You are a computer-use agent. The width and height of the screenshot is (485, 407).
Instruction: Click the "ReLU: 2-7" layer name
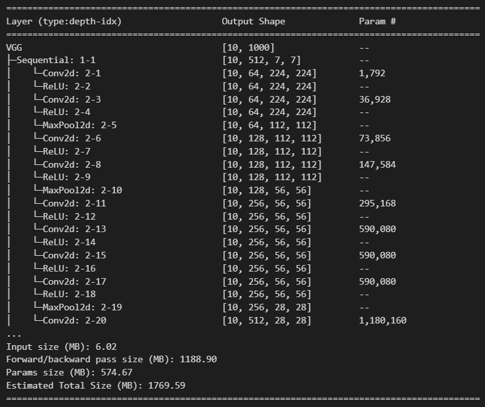[66, 151]
